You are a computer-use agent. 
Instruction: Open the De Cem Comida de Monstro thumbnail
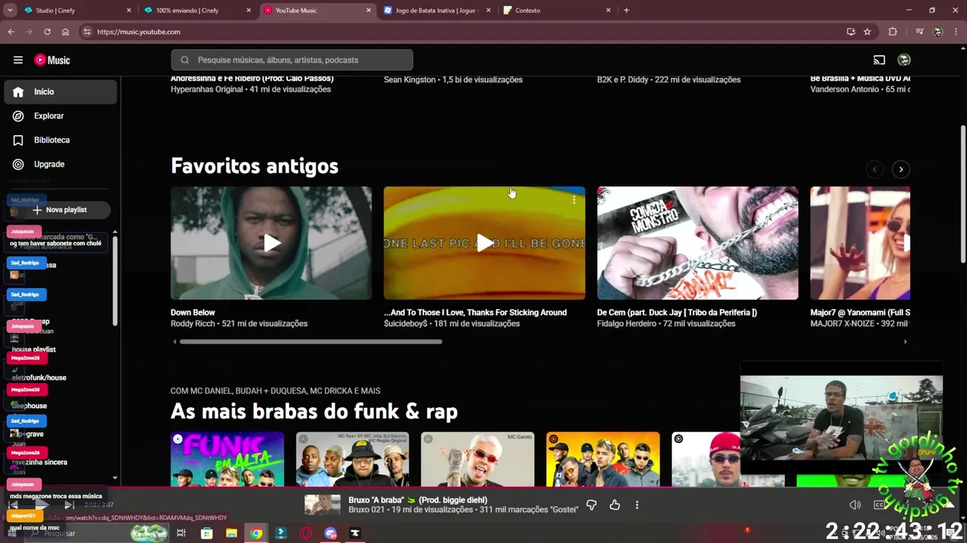coord(697,243)
